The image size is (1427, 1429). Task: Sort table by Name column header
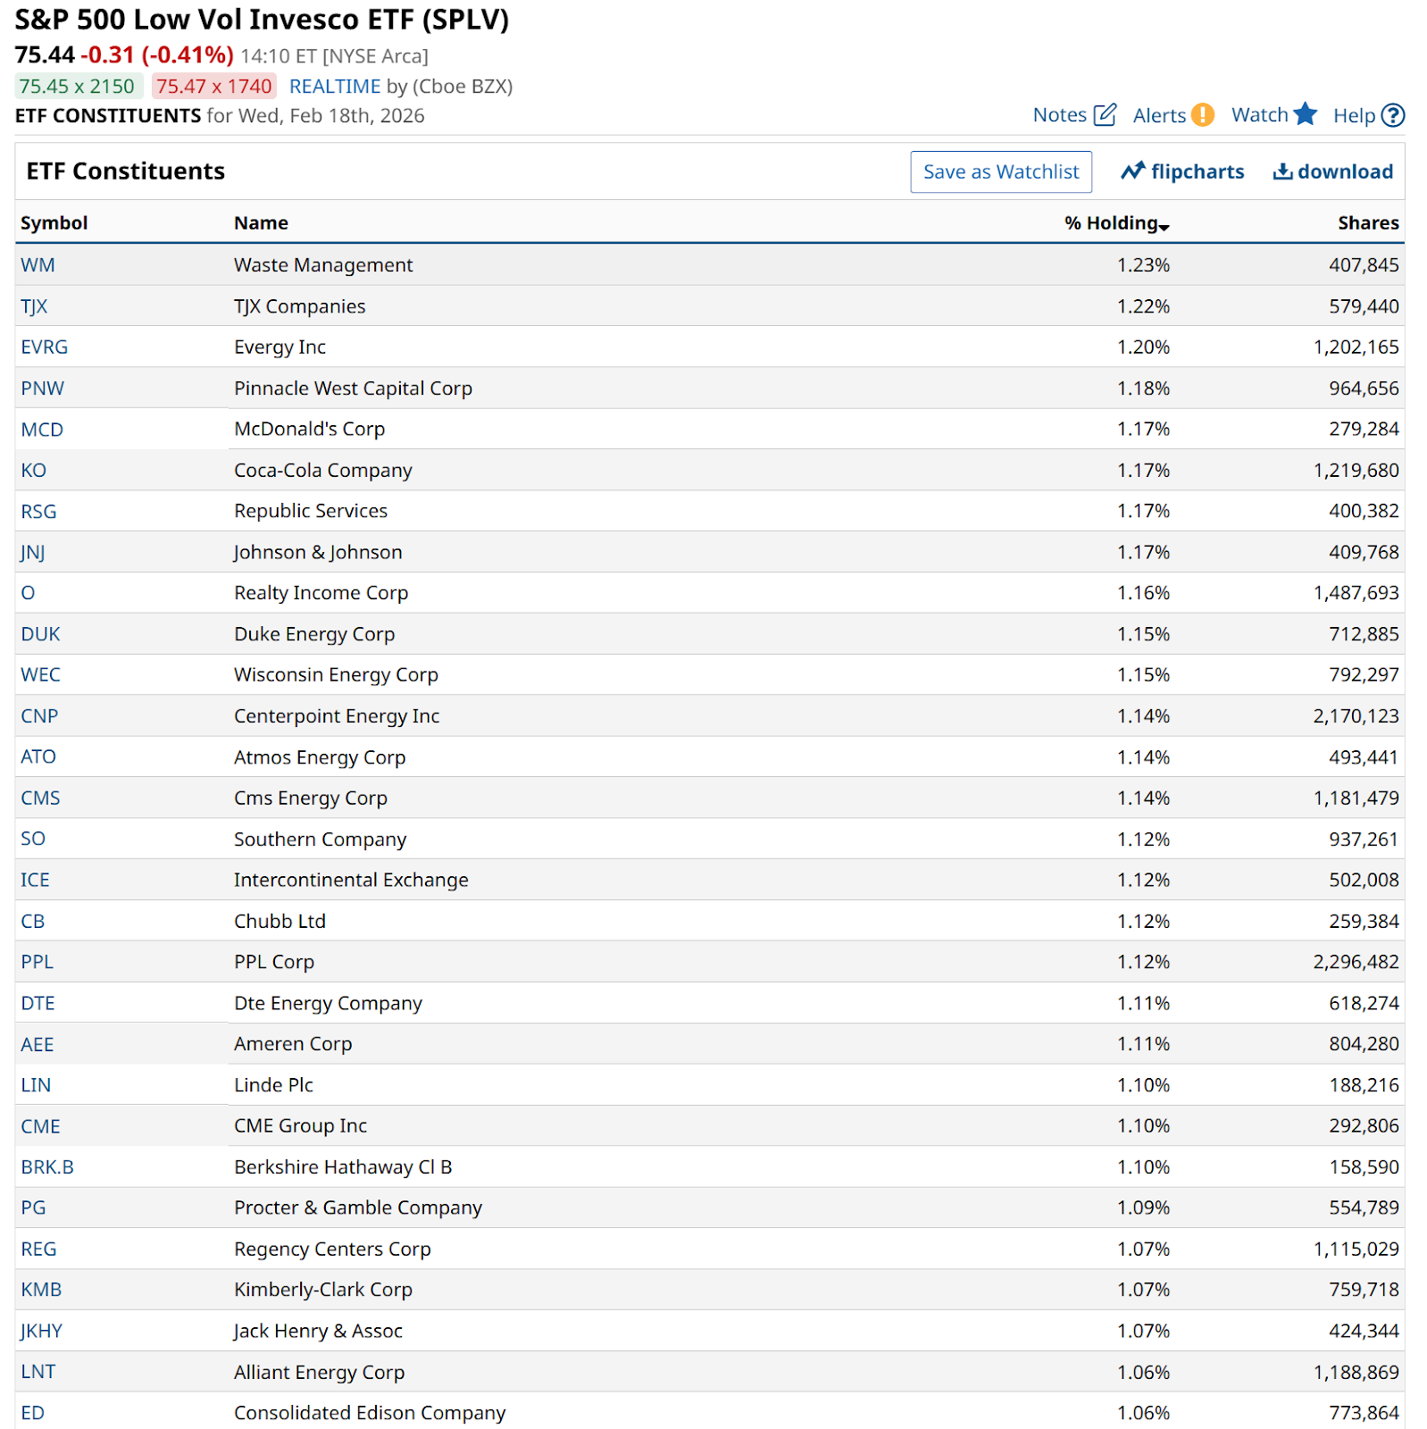(261, 223)
